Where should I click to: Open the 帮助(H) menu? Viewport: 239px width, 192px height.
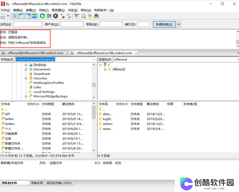pos(86,10)
